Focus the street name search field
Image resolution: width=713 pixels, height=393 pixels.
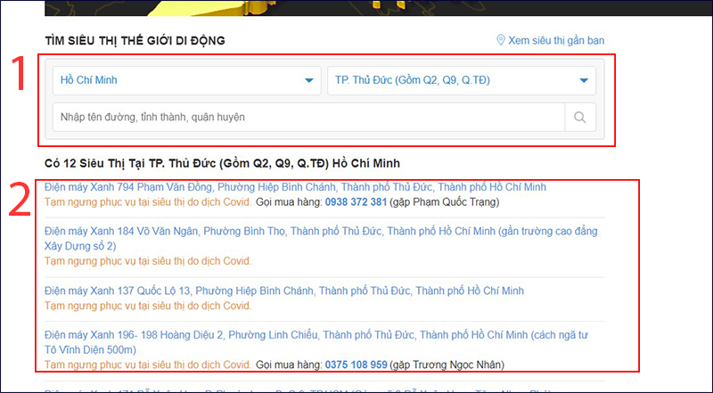308,117
